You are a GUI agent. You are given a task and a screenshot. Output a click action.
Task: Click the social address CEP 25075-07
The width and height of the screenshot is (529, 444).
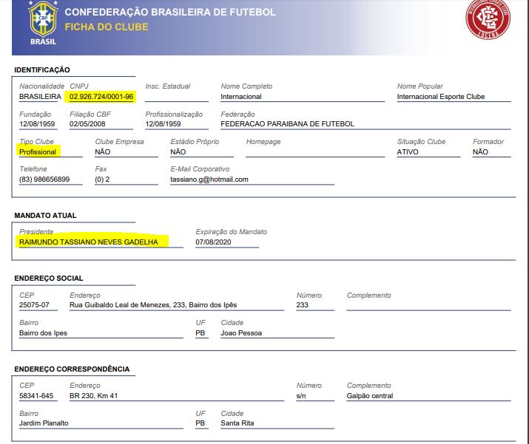(34, 305)
